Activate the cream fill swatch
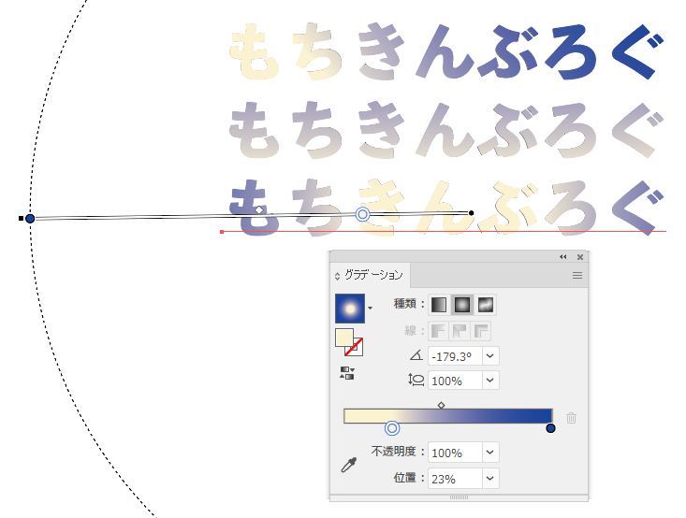Screen dimensions: 686x518 click(344, 338)
